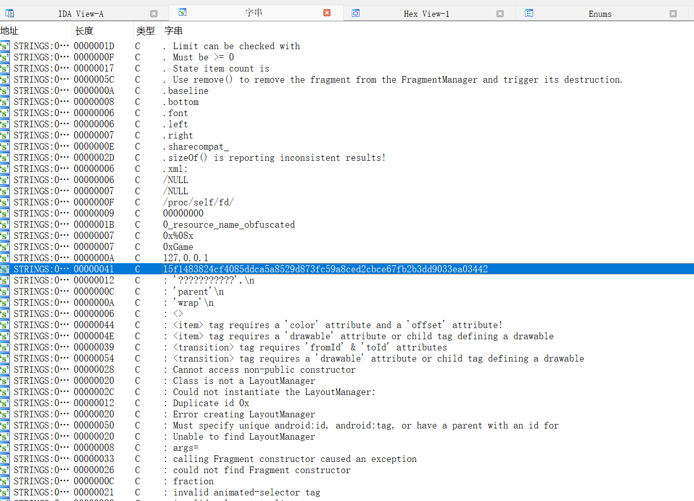Click the strings tab icon
Image resolution: width=694 pixels, height=501 pixels.
click(183, 12)
